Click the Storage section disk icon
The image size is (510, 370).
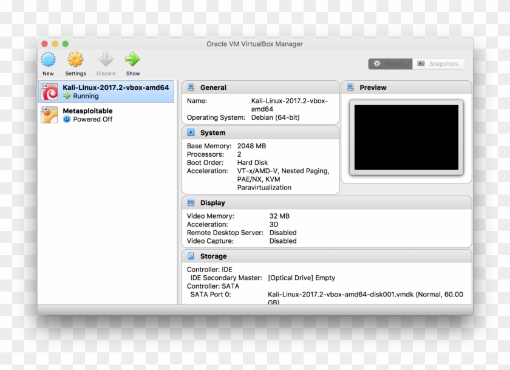click(x=191, y=256)
